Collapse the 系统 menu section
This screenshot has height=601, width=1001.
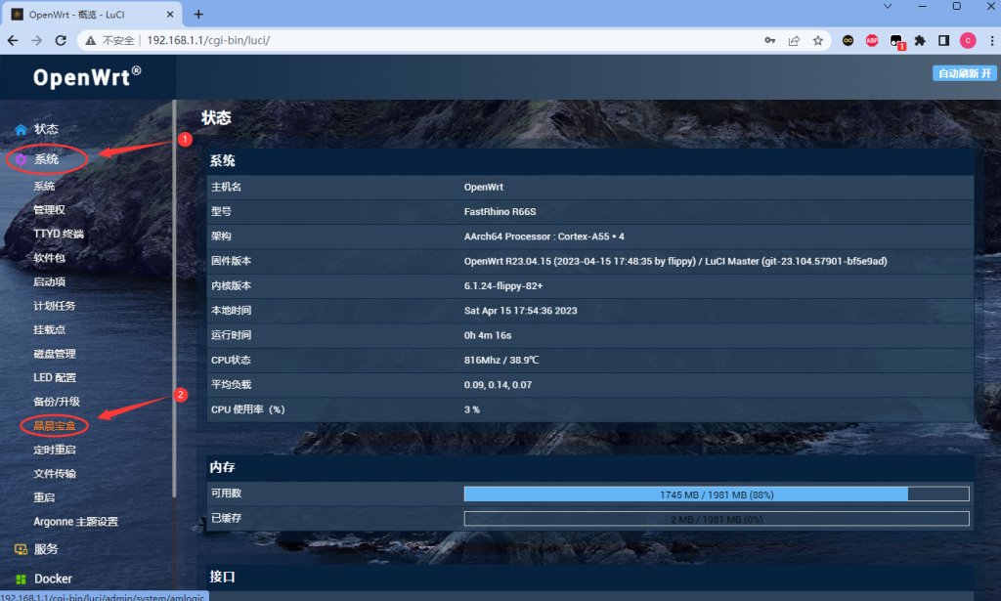(x=46, y=159)
